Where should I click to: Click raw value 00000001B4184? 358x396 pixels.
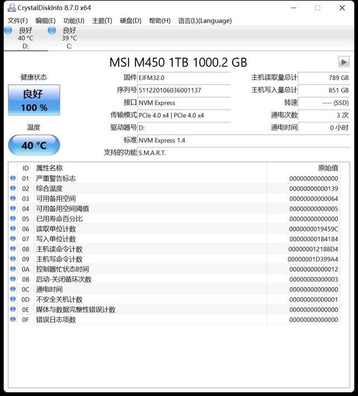(314, 239)
